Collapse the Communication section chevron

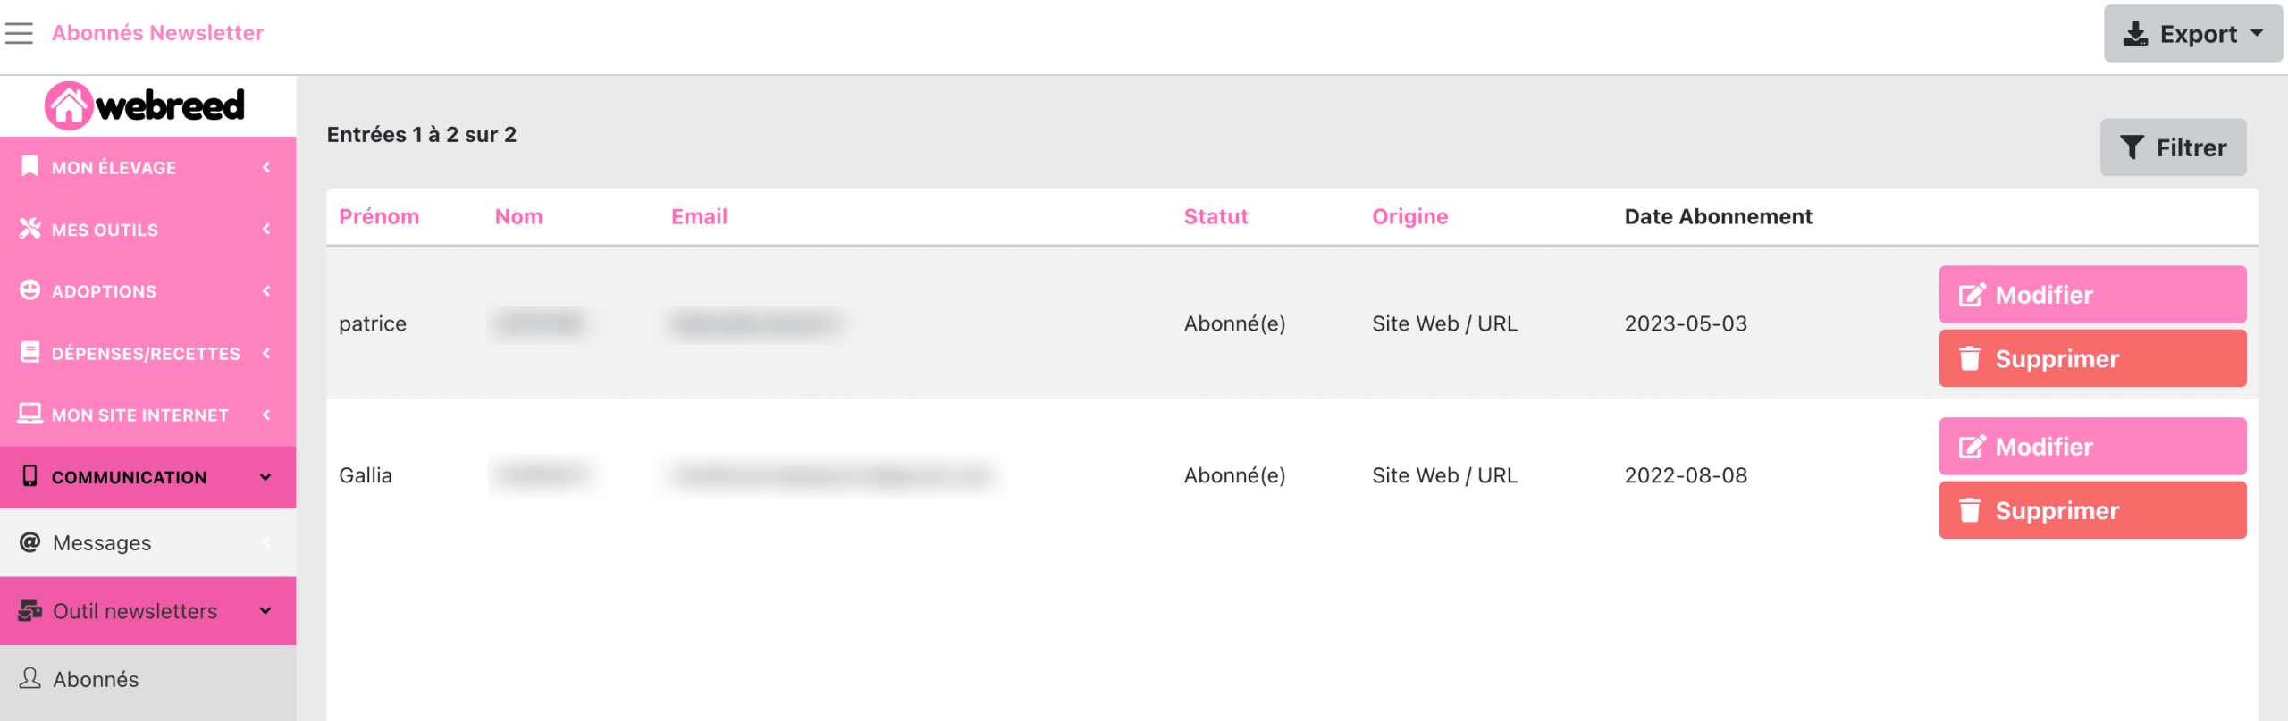pos(265,477)
